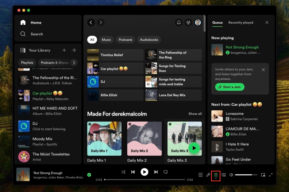The image size is (289, 192).
Task: Open the Lana Del Rey Mix tile
Action: click(173, 95)
